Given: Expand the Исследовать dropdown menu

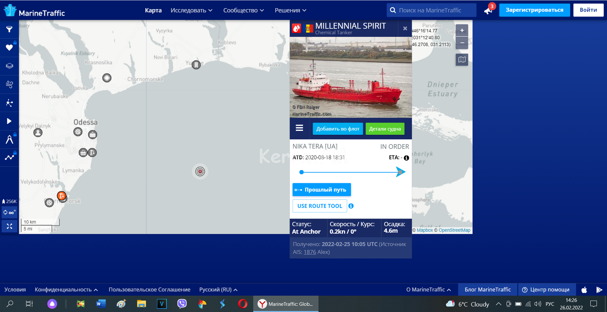Looking at the screenshot, I should click(x=191, y=10).
